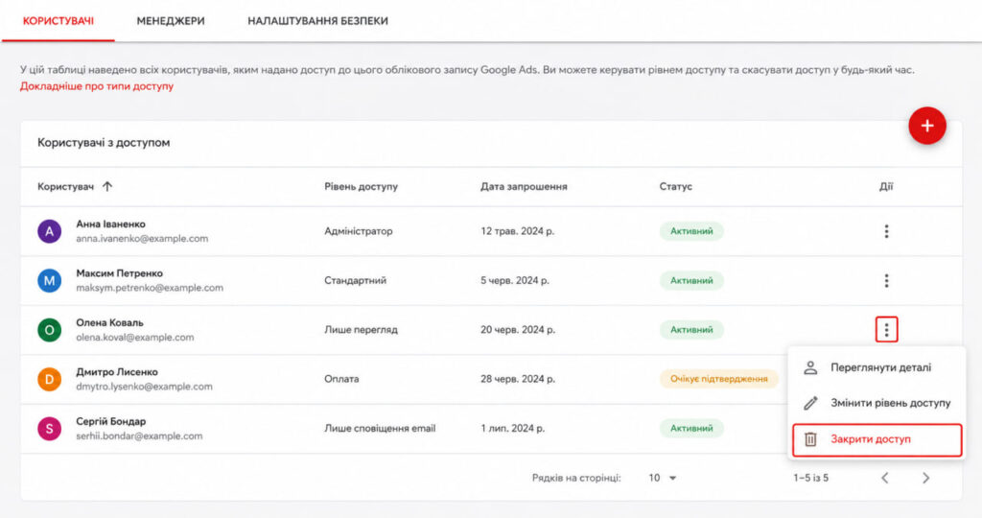Click name Анна Іваненко
The width and height of the screenshot is (982, 518).
tap(111, 224)
